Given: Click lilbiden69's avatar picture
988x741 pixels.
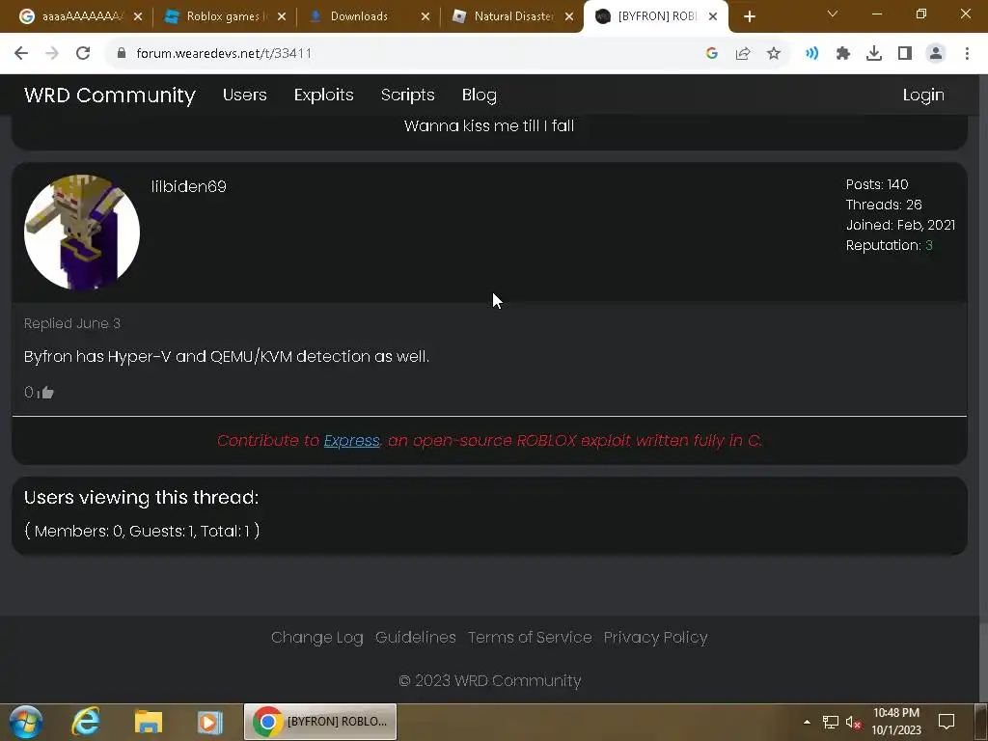Looking at the screenshot, I should coord(82,232).
